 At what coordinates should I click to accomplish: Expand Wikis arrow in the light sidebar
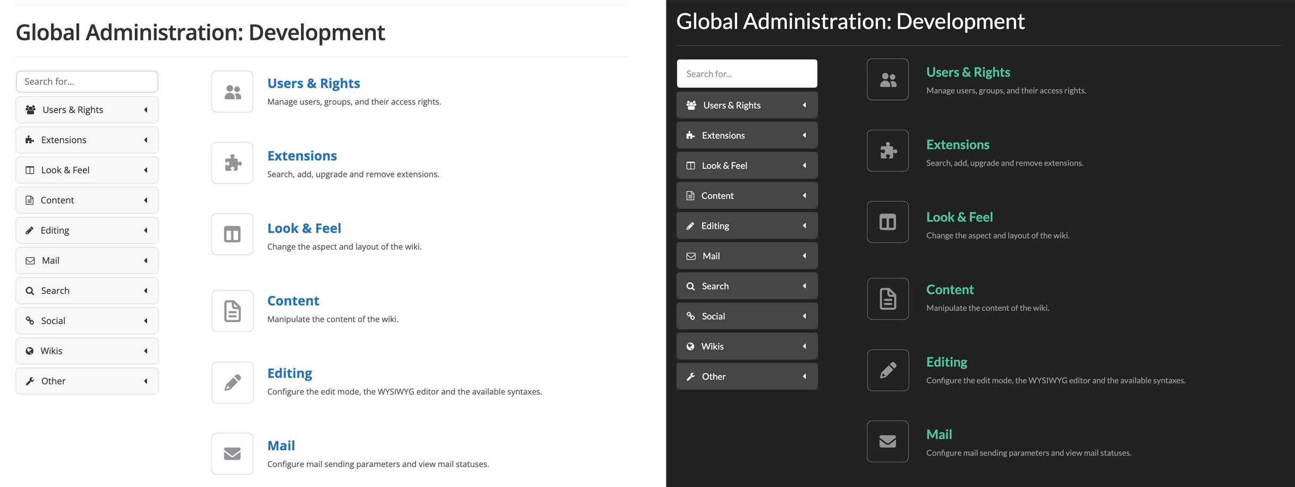pos(146,351)
